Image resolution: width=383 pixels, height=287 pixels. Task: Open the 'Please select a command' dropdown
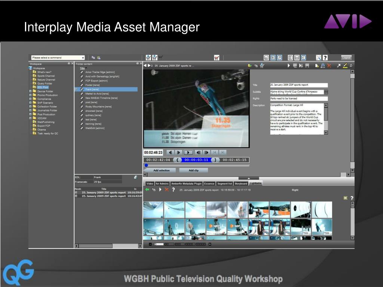pos(58,58)
